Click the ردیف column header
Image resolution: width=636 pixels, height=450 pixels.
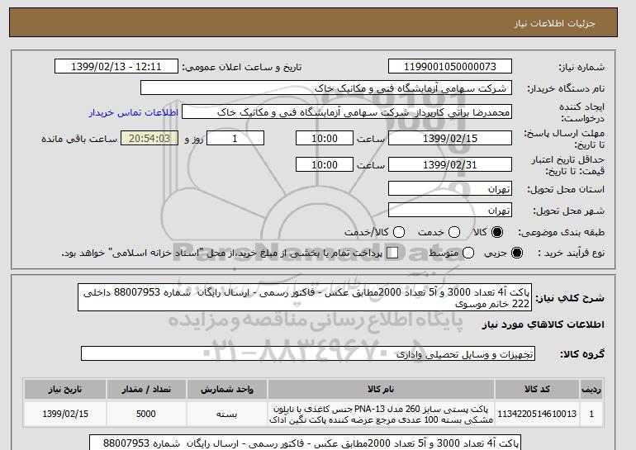(591, 389)
